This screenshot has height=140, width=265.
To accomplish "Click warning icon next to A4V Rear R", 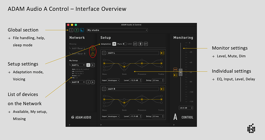I will (93, 54).
